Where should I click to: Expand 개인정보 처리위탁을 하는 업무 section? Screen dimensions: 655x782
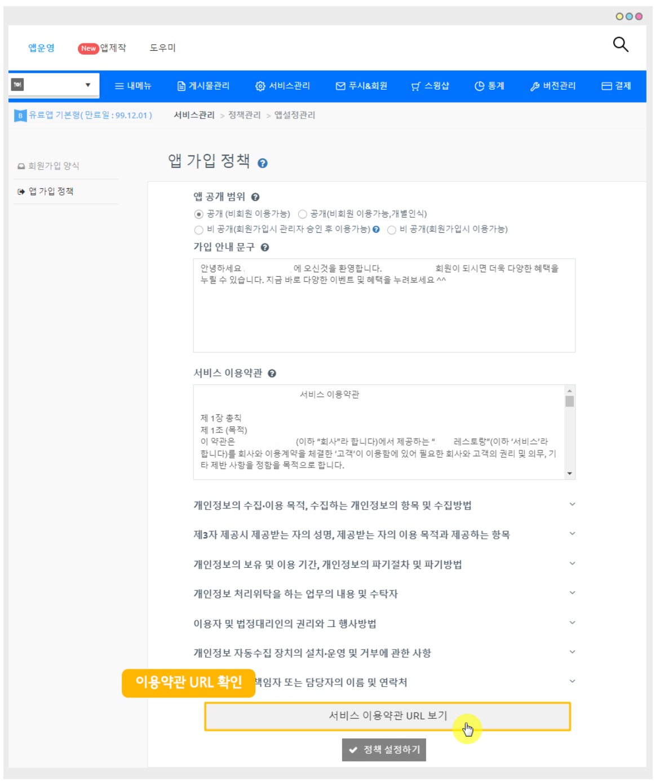(x=572, y=593)
